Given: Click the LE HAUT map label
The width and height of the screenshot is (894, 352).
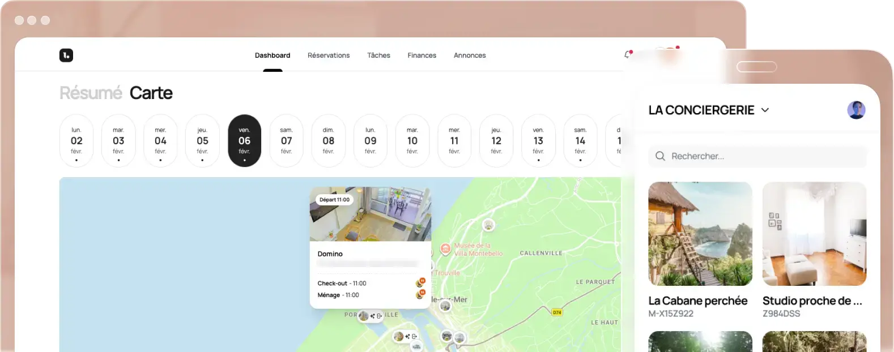Looking at the screenshot, I should [x=604, y=323].
